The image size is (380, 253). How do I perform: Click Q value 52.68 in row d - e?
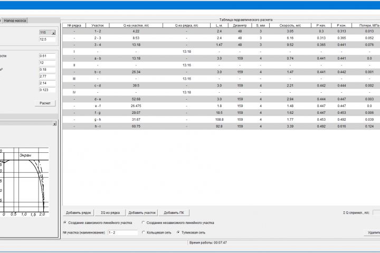point(136,99)
